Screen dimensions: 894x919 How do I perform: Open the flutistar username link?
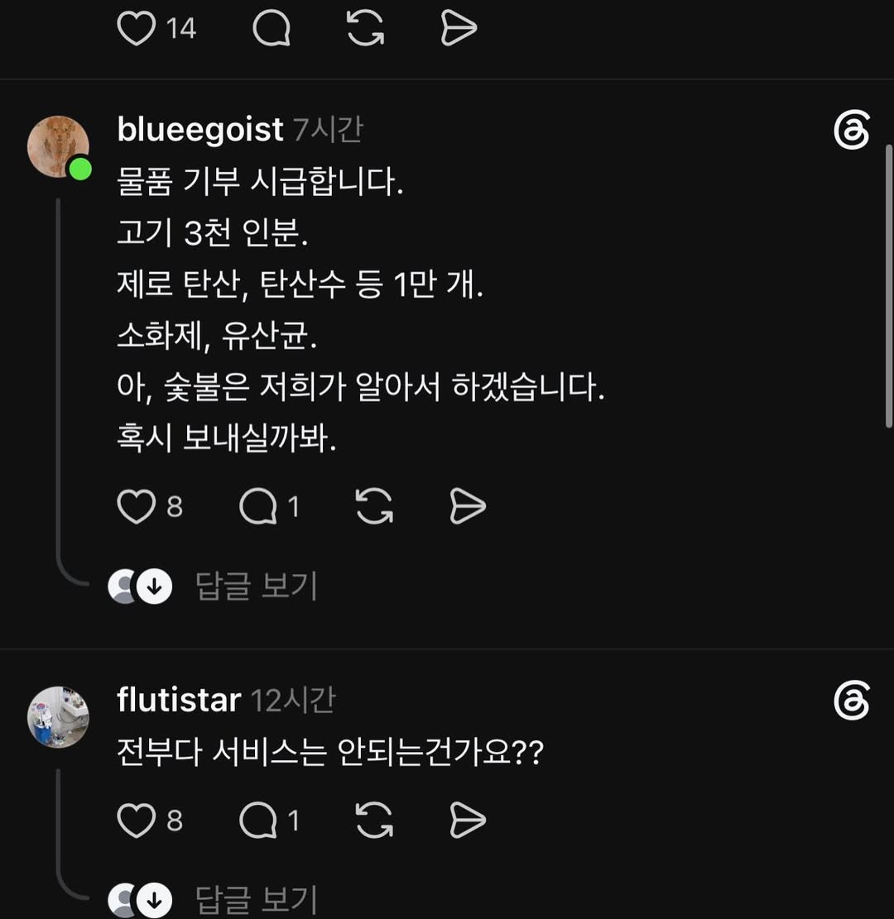179,701
